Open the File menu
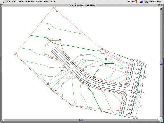164x123 pixels. [x=9, y=2]
